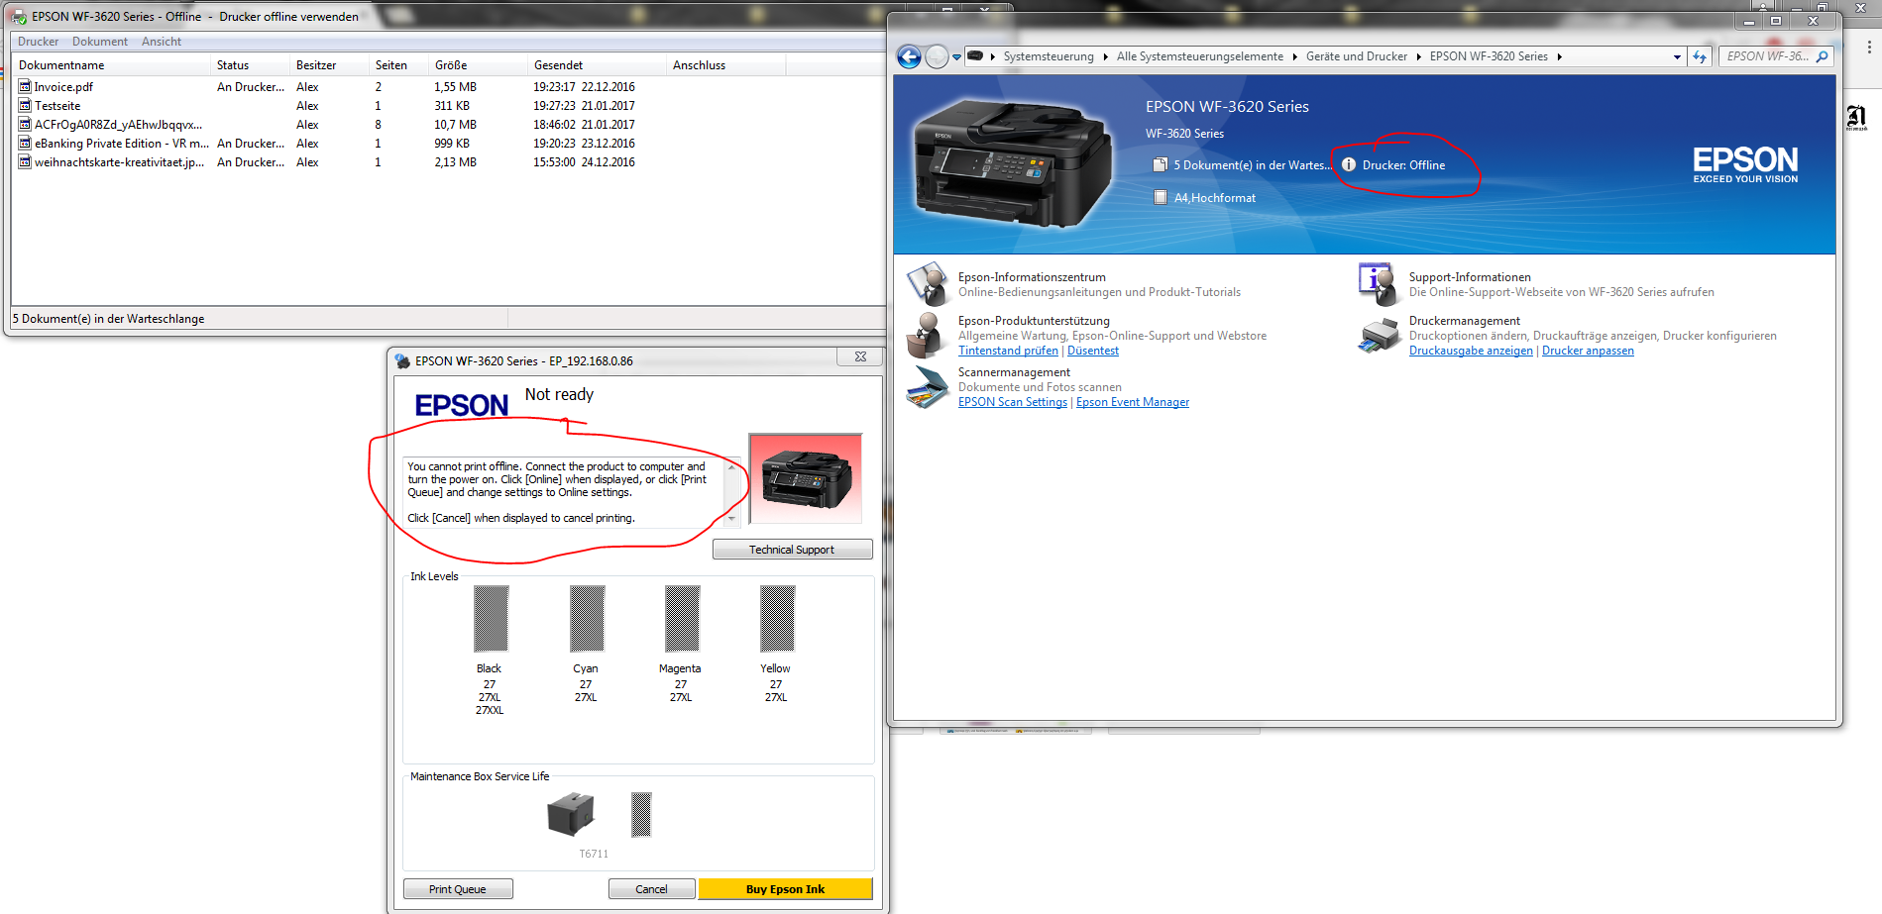
Task: Click the eBanking Private Edition document icon
Action: (x=25, y=144)
